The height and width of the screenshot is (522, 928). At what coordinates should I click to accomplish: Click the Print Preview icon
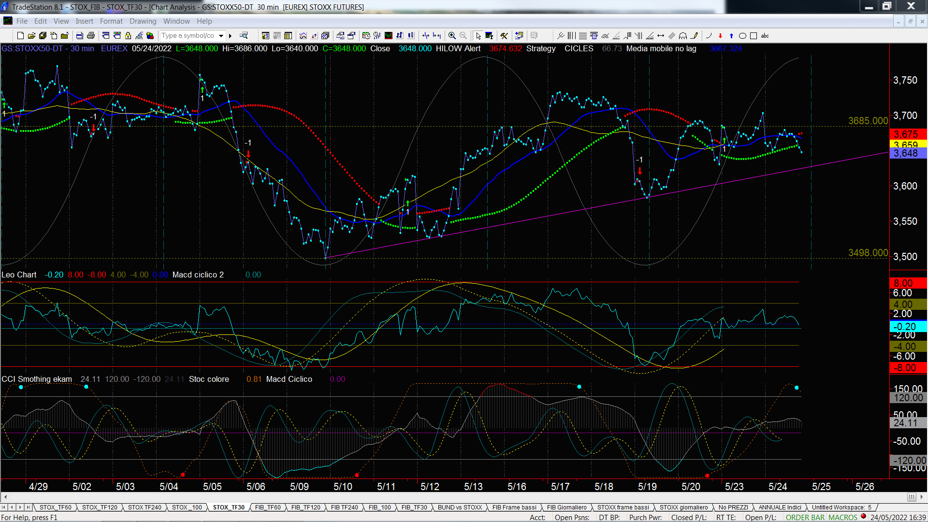pyautogui.click(x=79, y=36)
